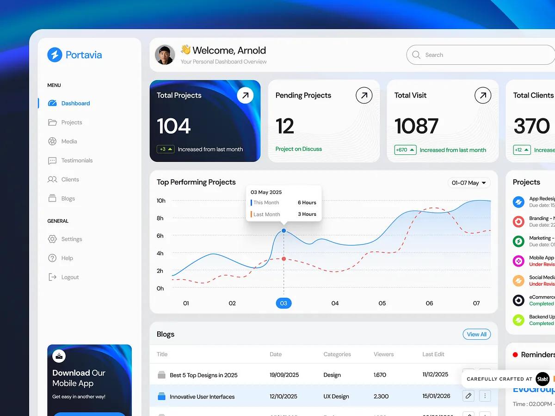Click the Branding project red icon
Screen dimensions: 555x416
tap(519, 221)
